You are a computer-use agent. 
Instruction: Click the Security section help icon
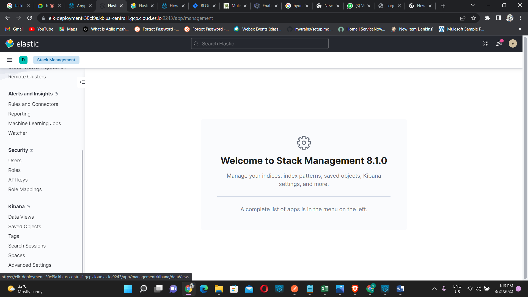pyautogui.click(x=32, y=150)
